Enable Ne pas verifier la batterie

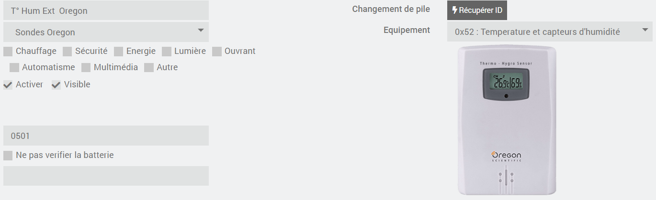tap(8, 156)
